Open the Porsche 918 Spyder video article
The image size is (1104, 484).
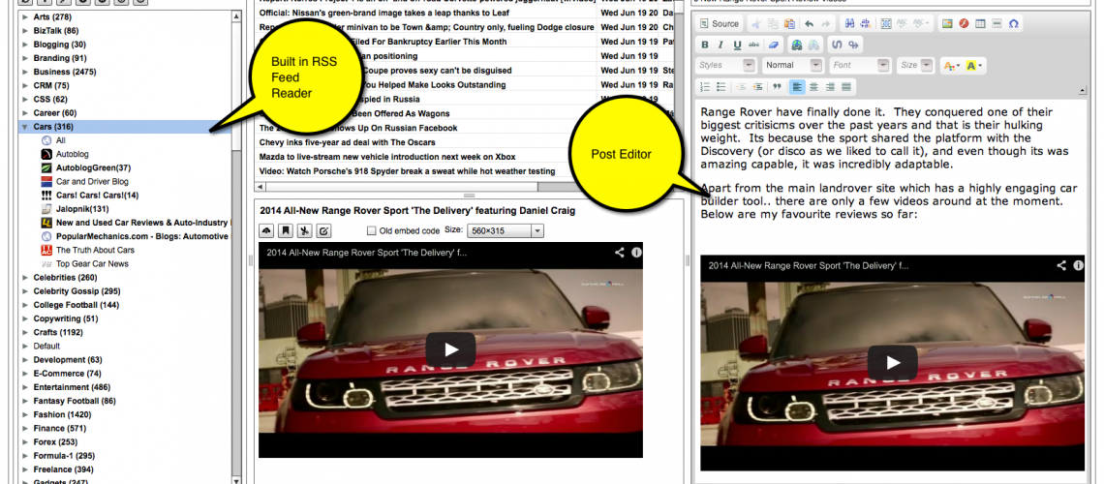coord(407,171)
